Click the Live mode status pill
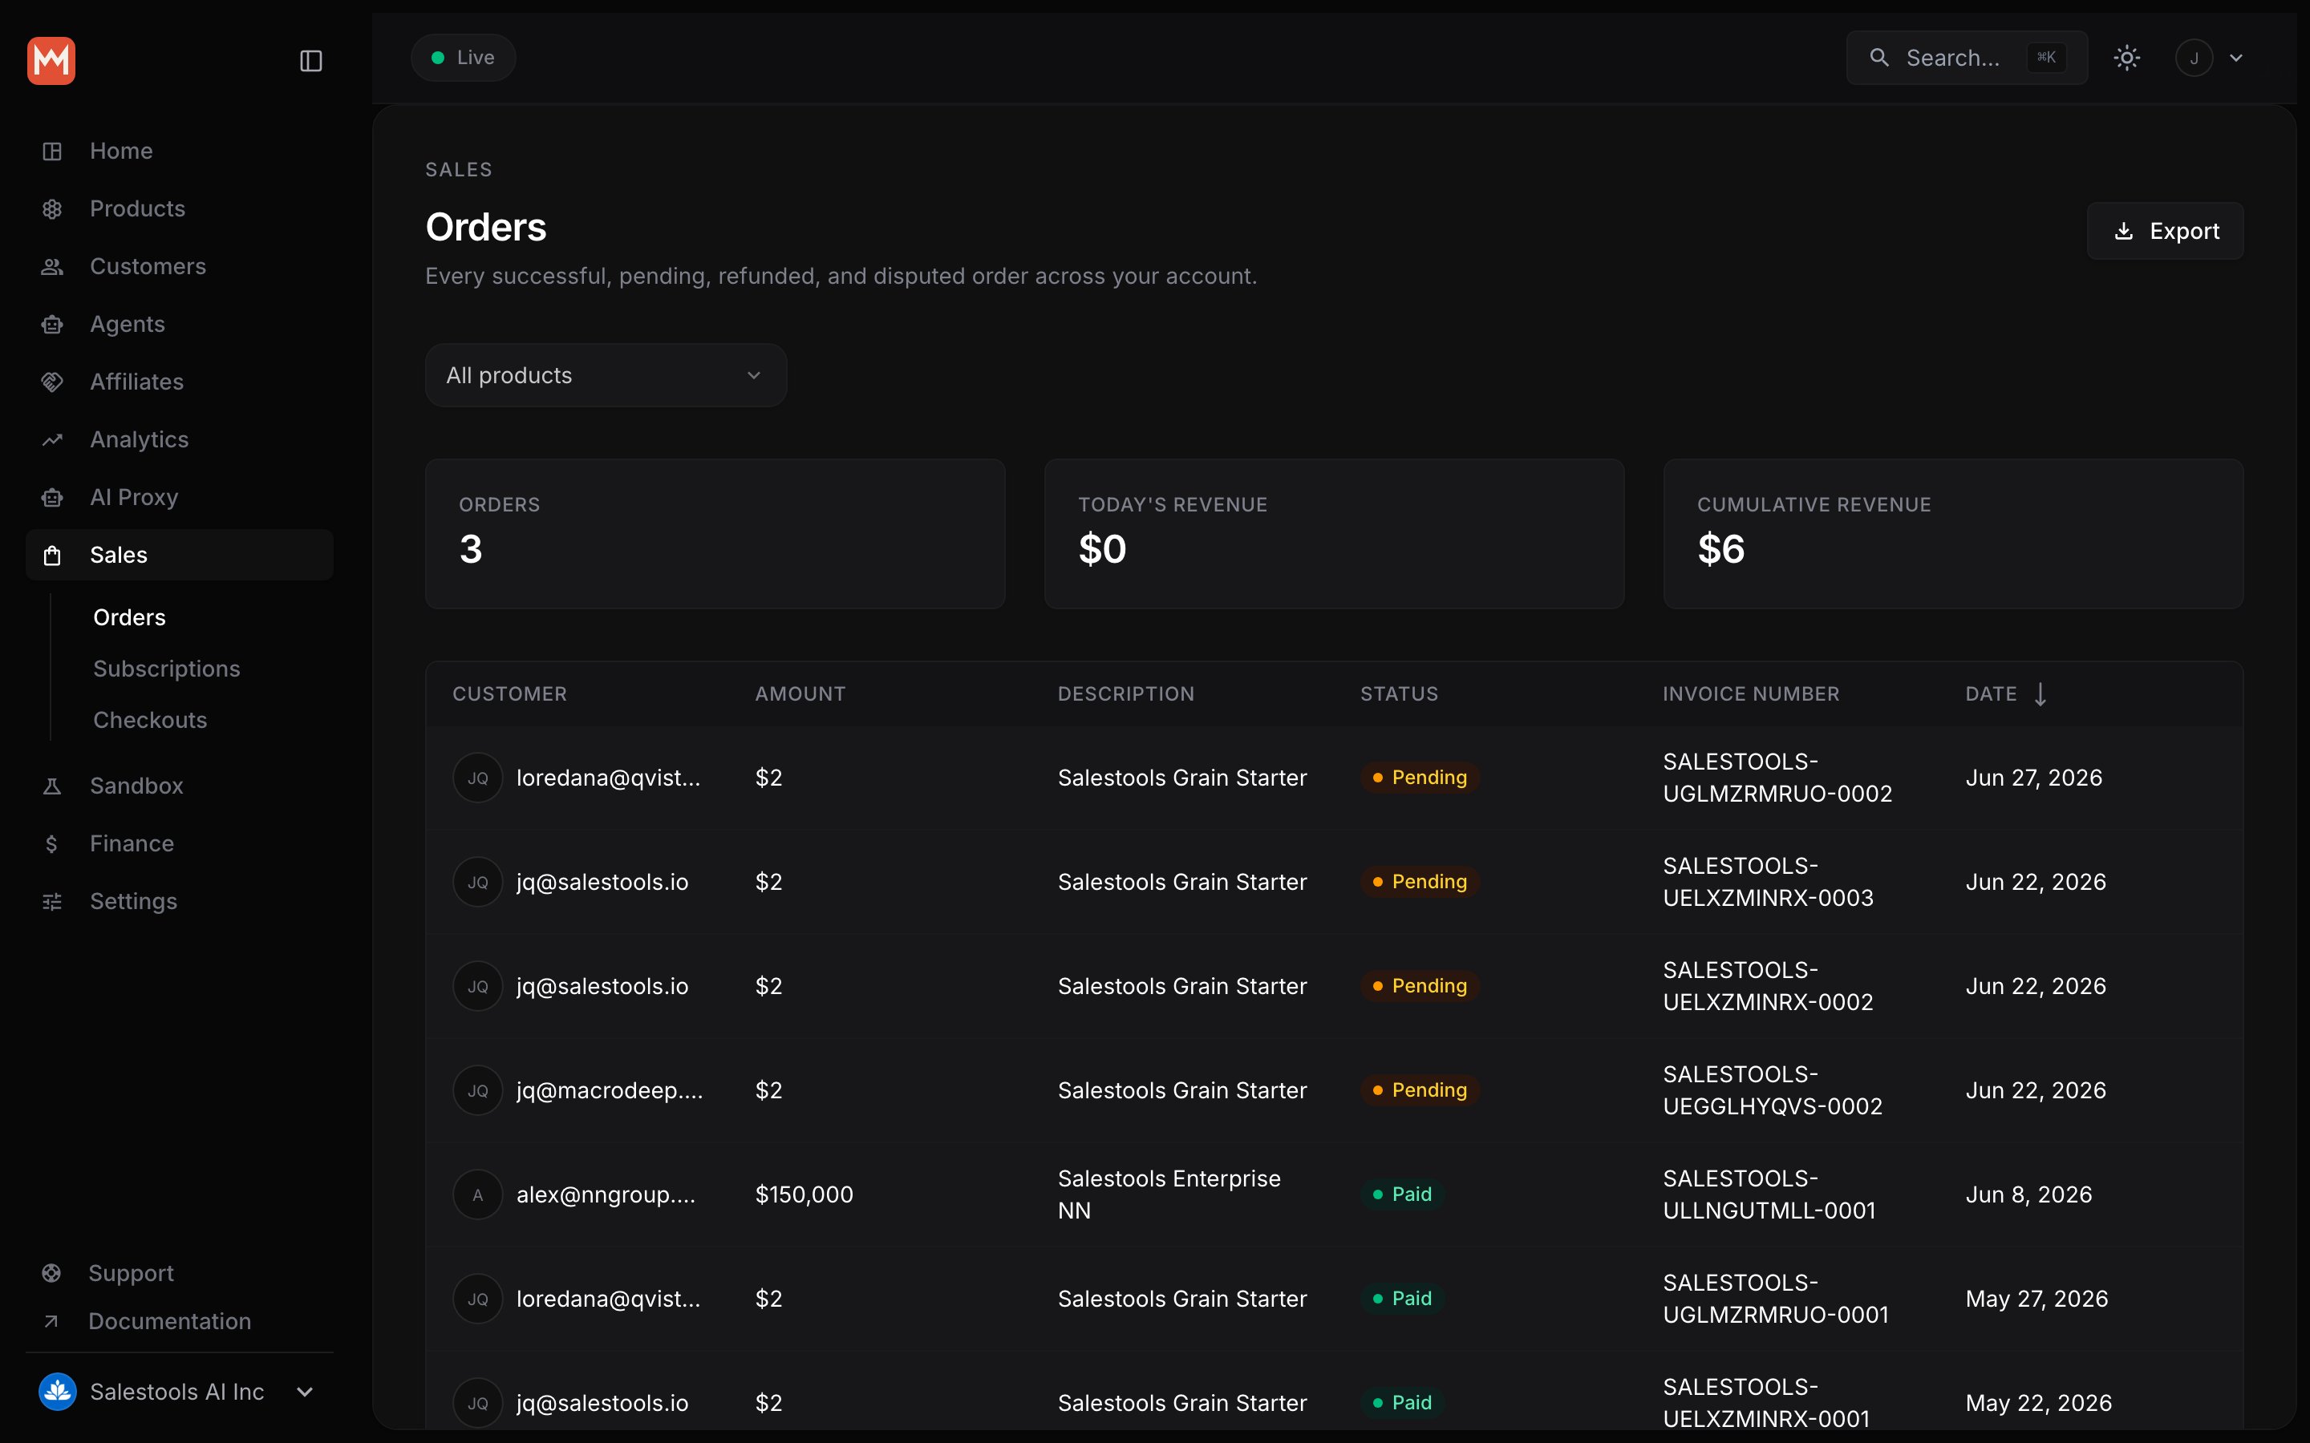This screenshot has height=1443, width=2310. tap(463, 59)
